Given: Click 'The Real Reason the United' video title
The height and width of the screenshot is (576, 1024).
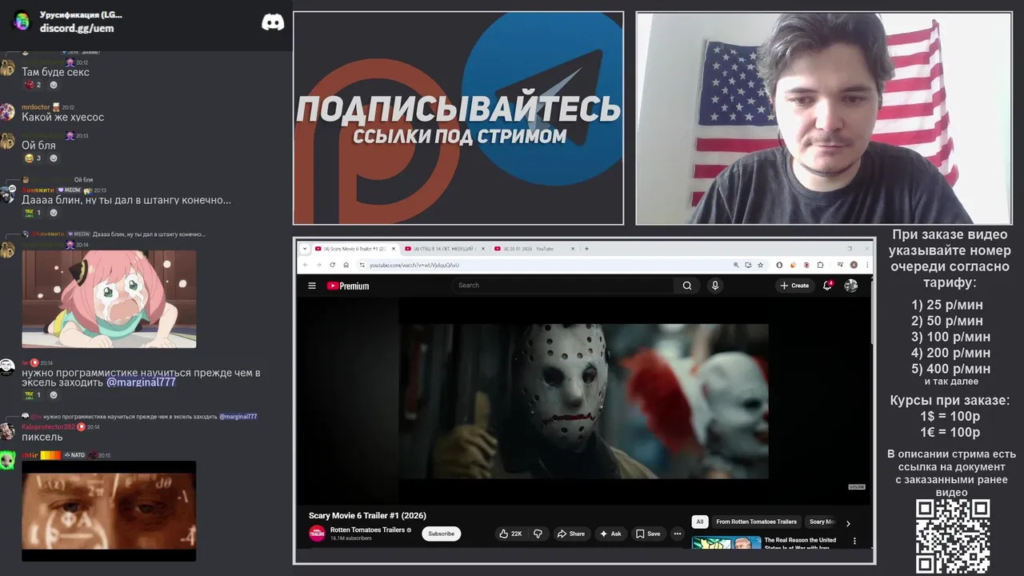Looking at the screenshot, I should (x=800, y=543).
